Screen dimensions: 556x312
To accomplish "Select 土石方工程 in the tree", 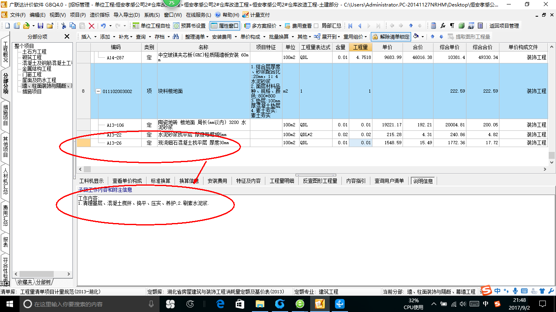I will (x=34, y=52).
